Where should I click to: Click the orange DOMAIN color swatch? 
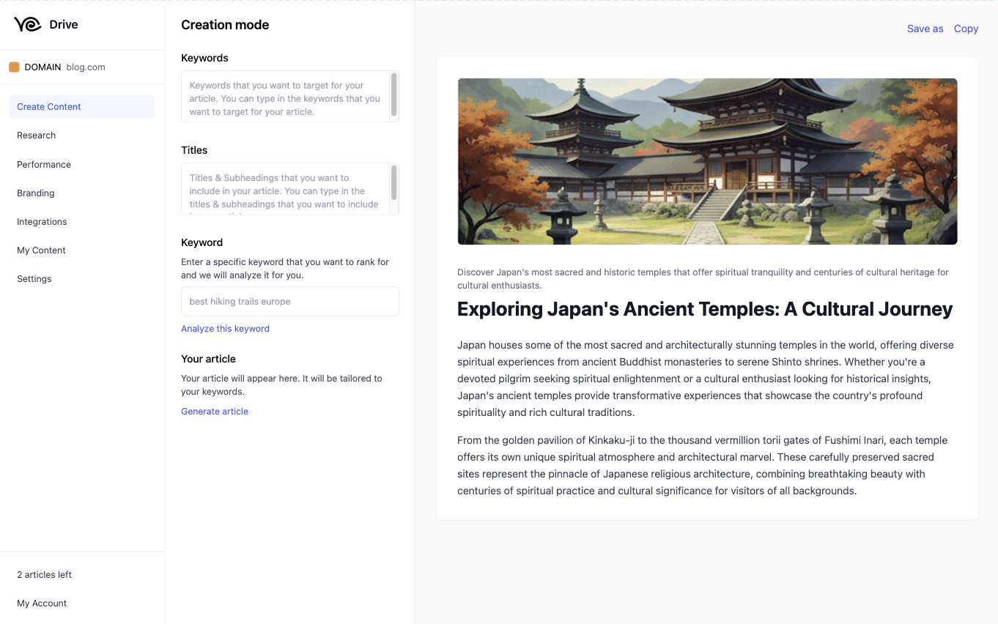14,67
